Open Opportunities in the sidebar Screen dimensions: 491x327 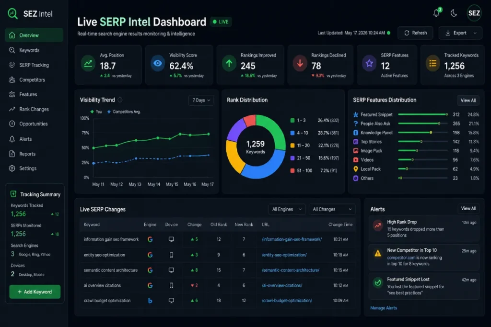[x=34, y=124]
